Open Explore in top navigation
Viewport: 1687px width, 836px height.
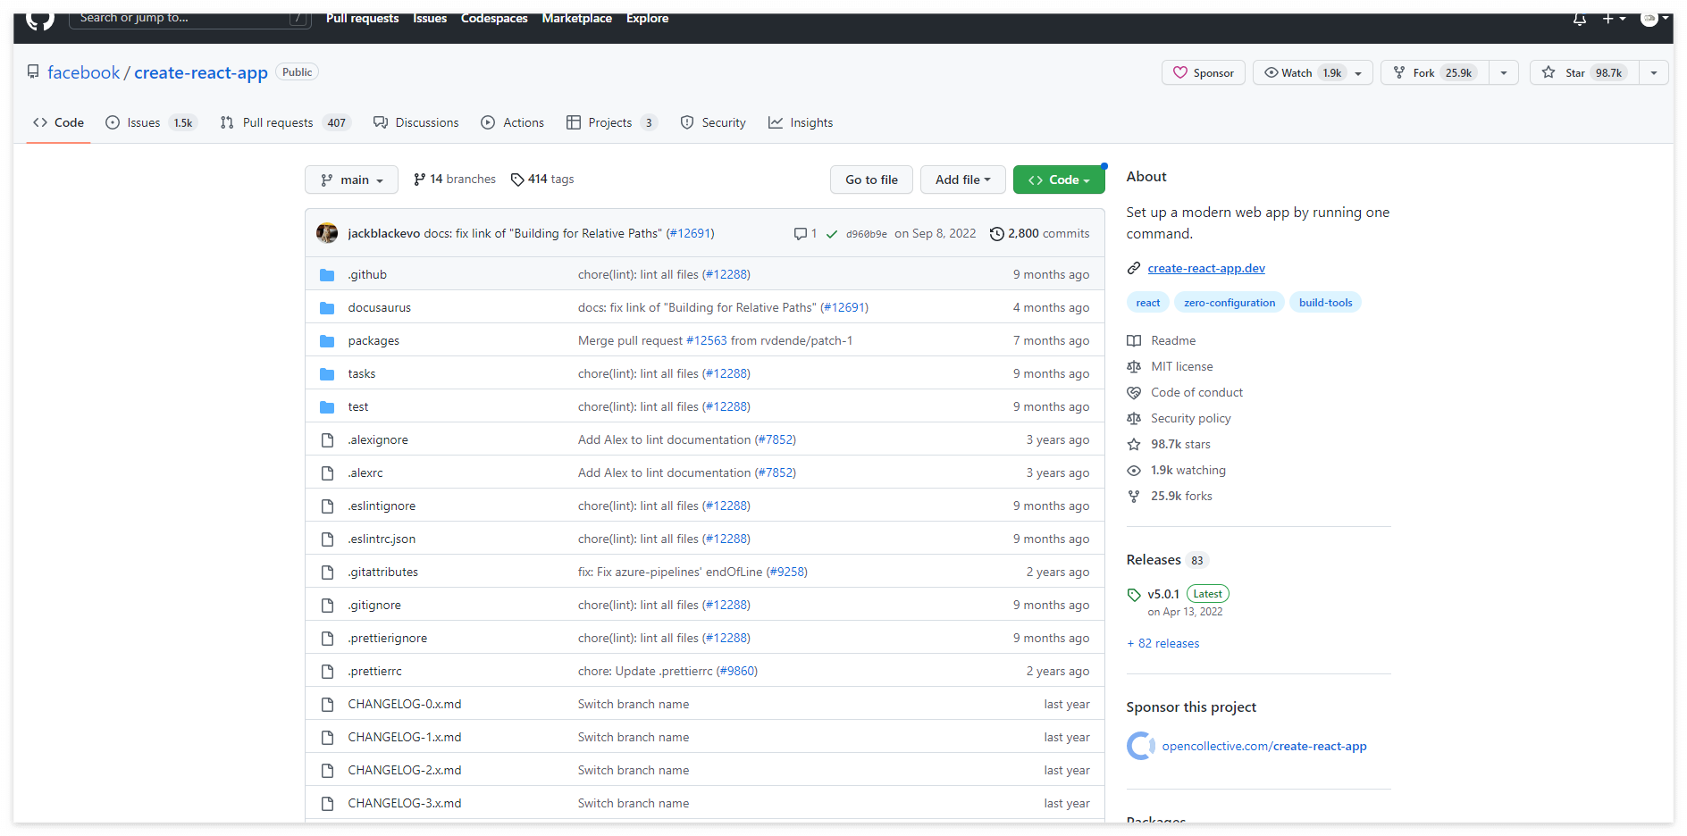(x=647, y=18)
